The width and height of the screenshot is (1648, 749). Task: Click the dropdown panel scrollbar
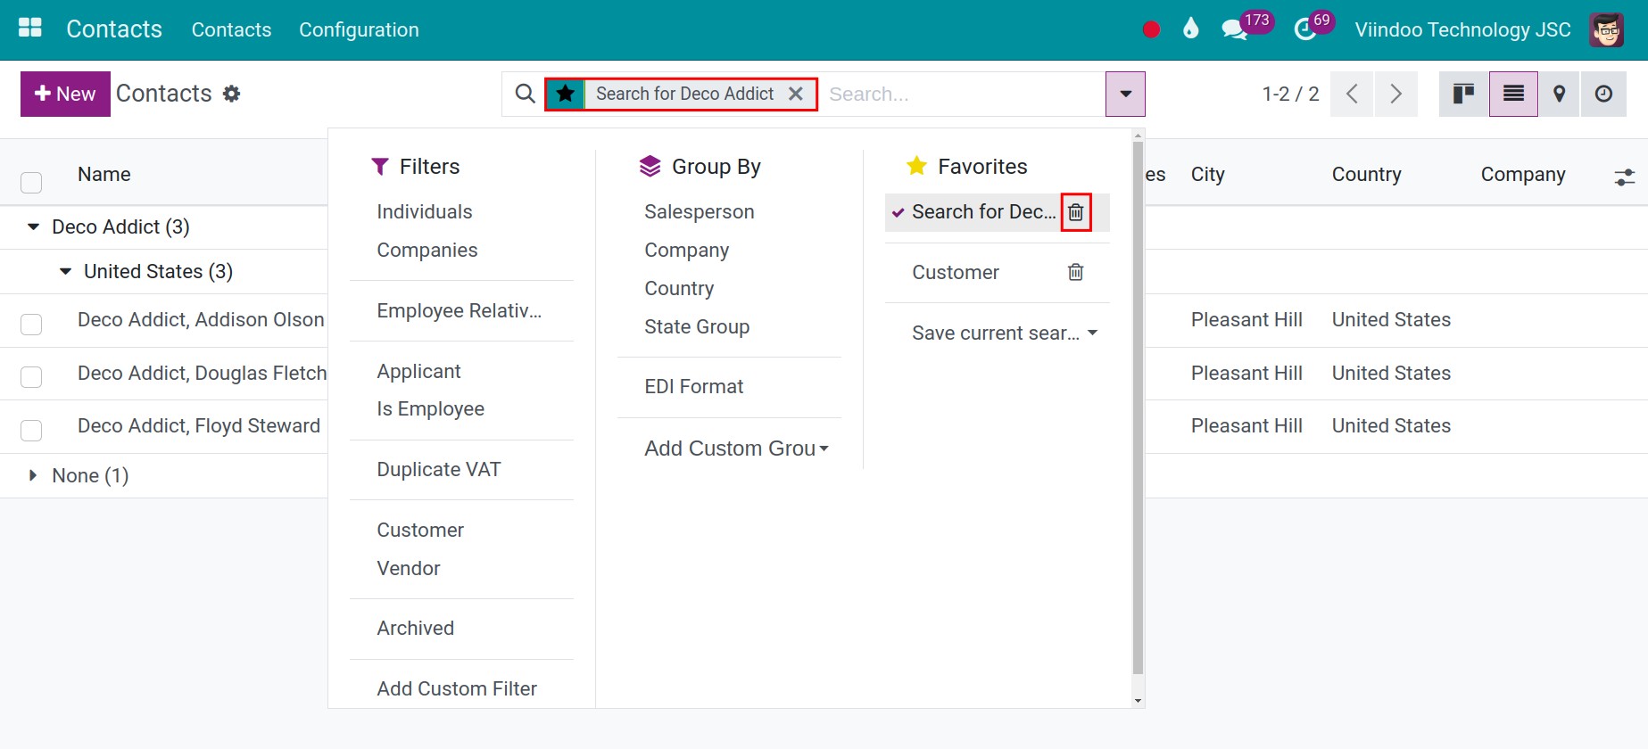(x=1138, y=407)
